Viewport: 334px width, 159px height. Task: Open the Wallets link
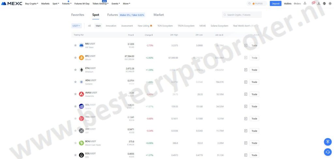pyautogui.click(x=288, y=4)
